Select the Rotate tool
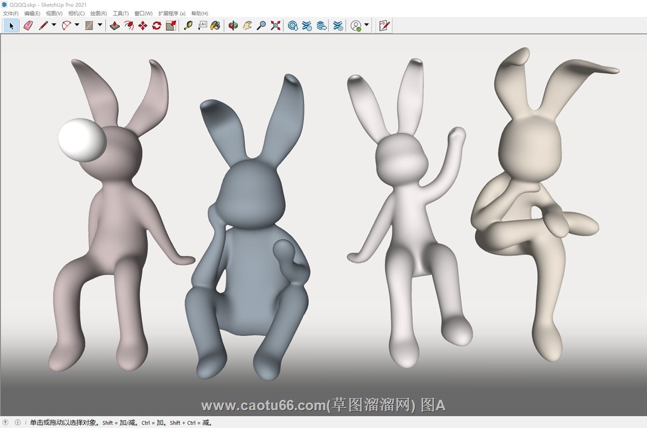 (156, 25)
